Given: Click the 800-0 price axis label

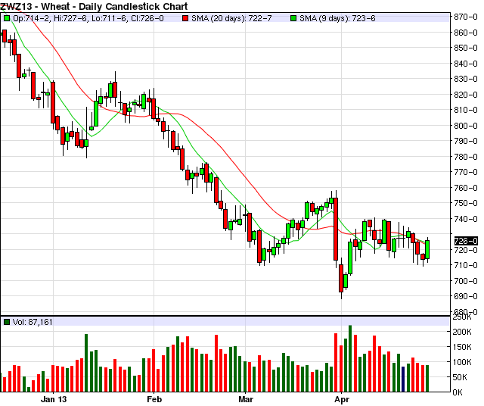Looking at the screenshot, I should click(x=466, y=126).
